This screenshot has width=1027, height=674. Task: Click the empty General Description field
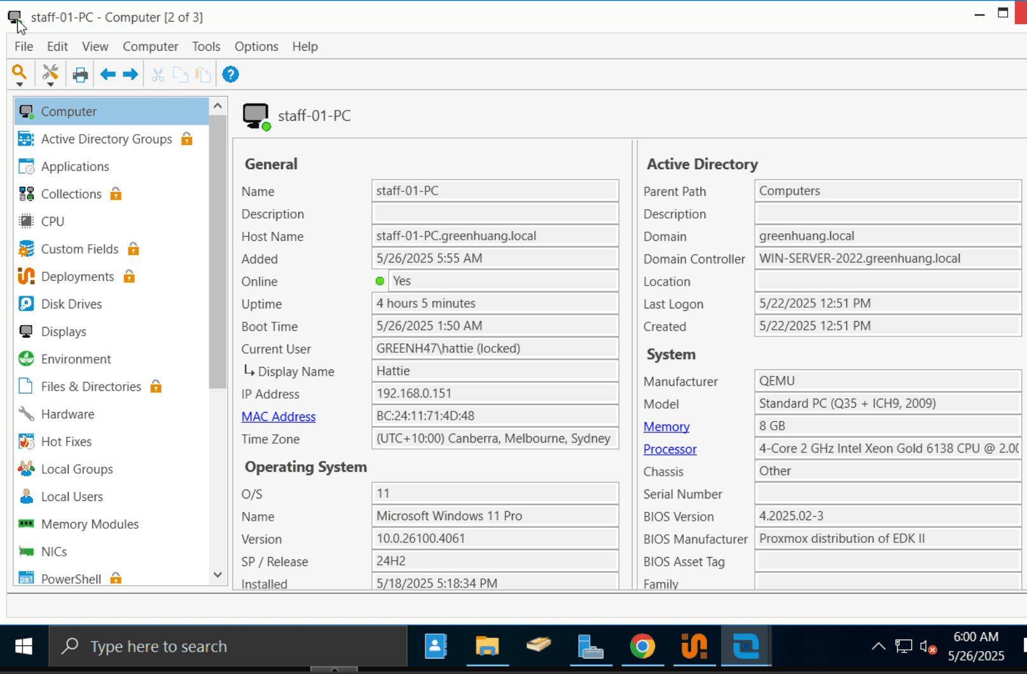pyautogui.click(x=495, y=213)
